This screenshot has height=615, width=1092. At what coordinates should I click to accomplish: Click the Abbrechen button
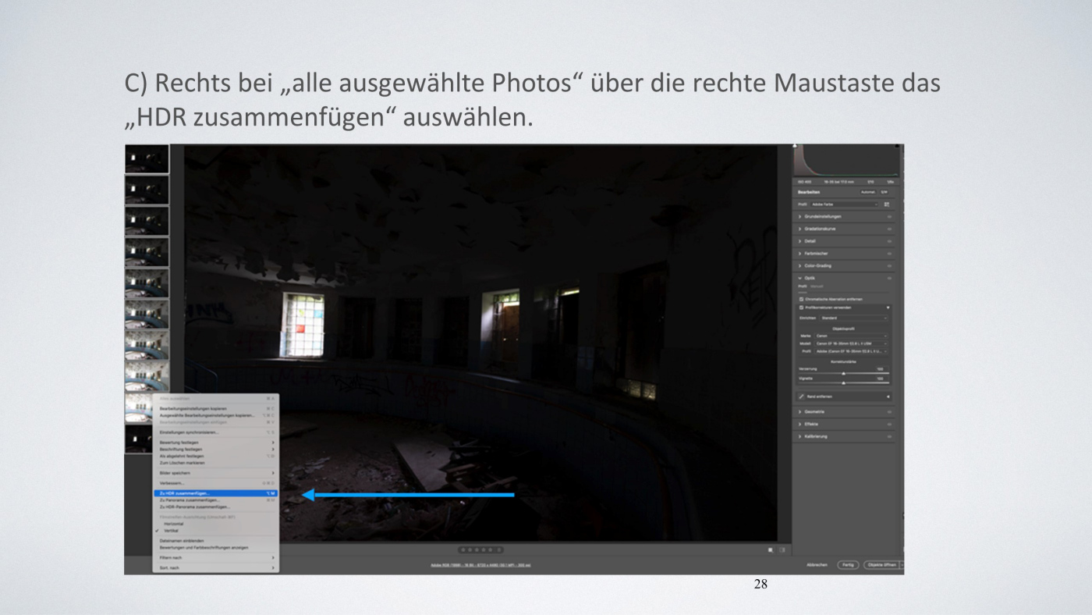point(817,564)
